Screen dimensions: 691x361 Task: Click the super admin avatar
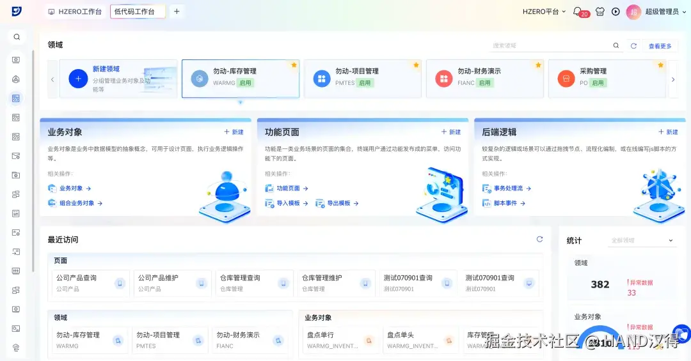point(633,12)
